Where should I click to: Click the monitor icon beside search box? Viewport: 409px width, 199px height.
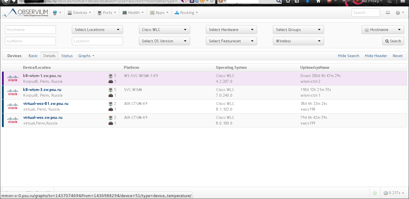tap(388, 13)
